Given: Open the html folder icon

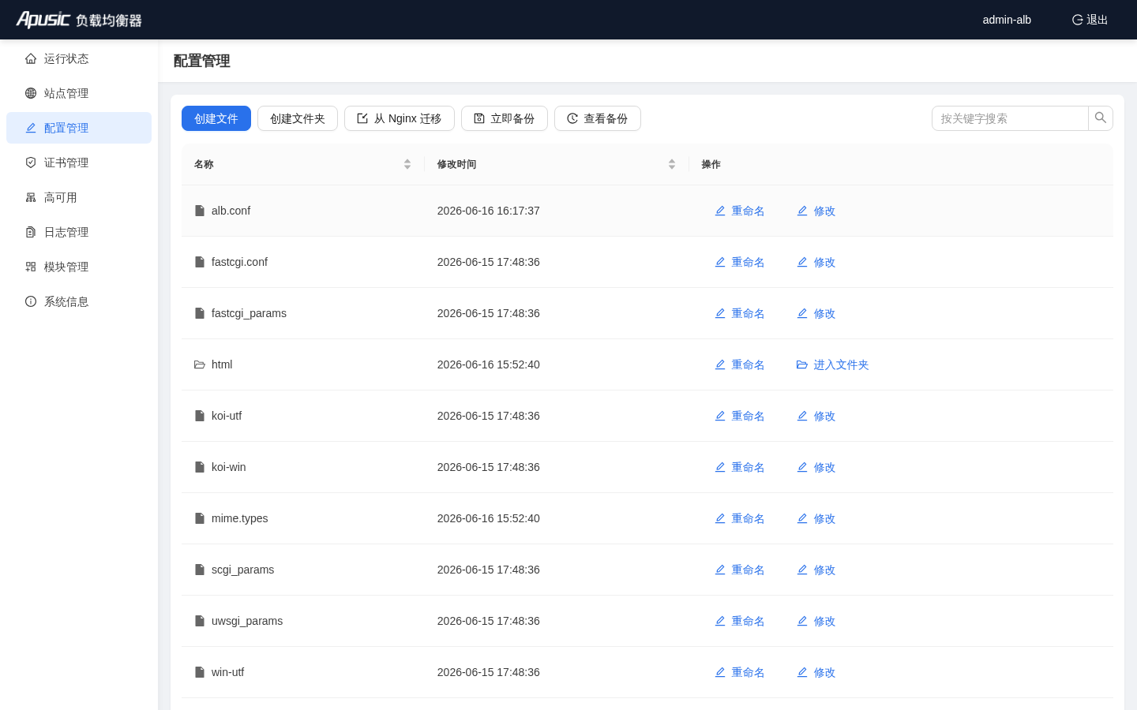Looking at the screenshot, I should pos(200,364).
